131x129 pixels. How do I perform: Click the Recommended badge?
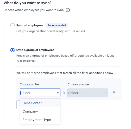[57, 25]
